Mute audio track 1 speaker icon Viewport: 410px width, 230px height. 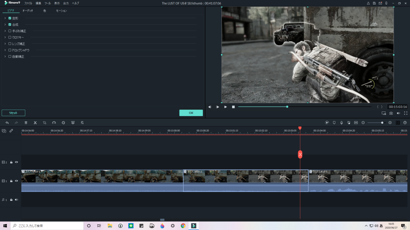[x=16, y=200]
